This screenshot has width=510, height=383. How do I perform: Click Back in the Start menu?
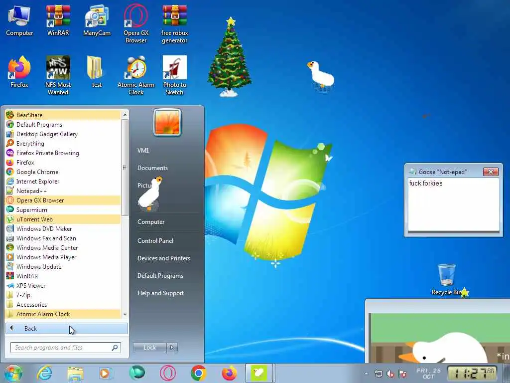[66, 328]
